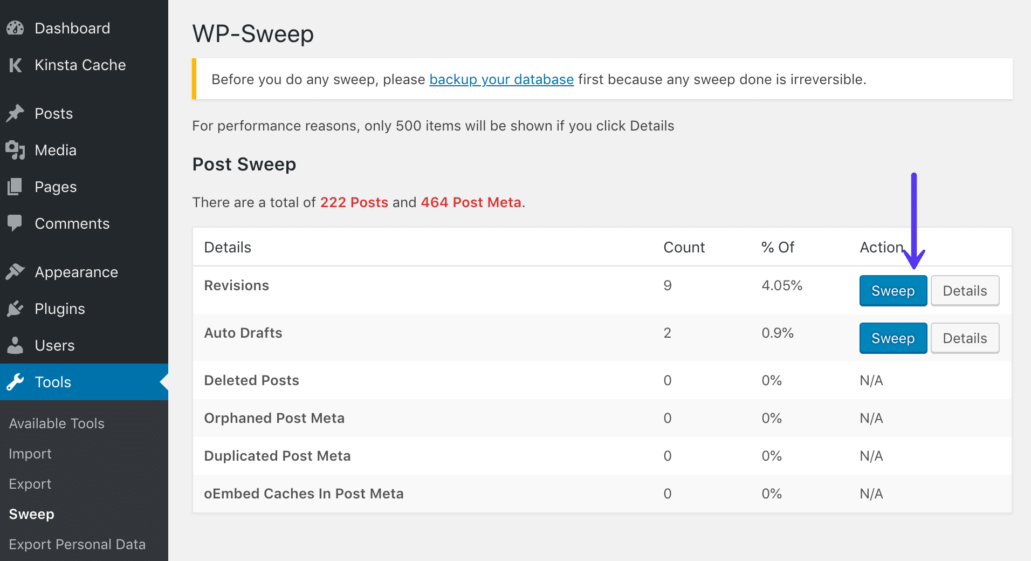View Details for Revisions
Image resolution: width=1031 pixels, height=561 pixels.
[x=965, y=290]
